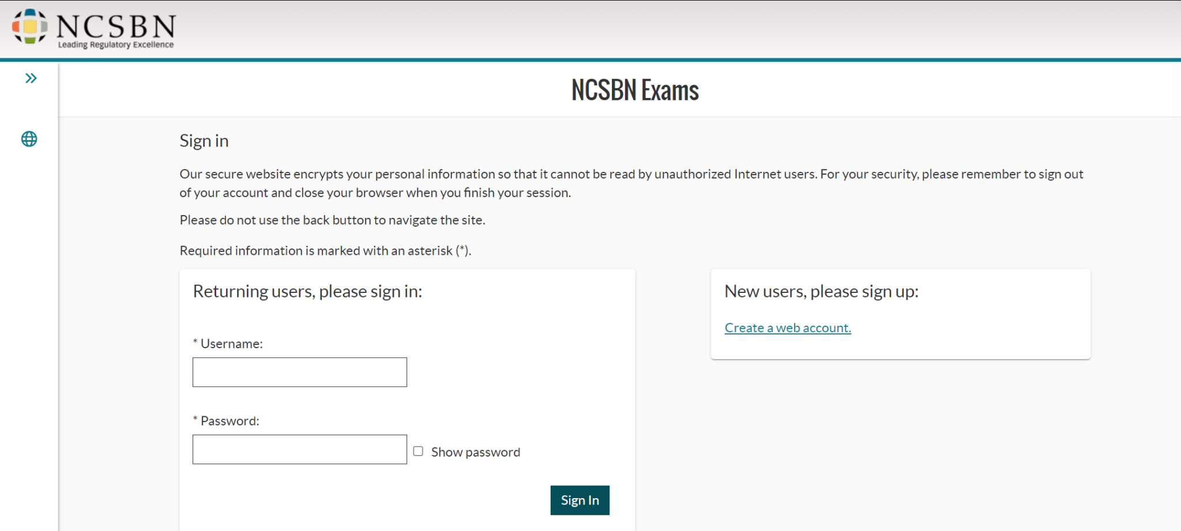Open the Create a web account link
The height and width of the screenshot is (531, 1181).
coord(788,327)
